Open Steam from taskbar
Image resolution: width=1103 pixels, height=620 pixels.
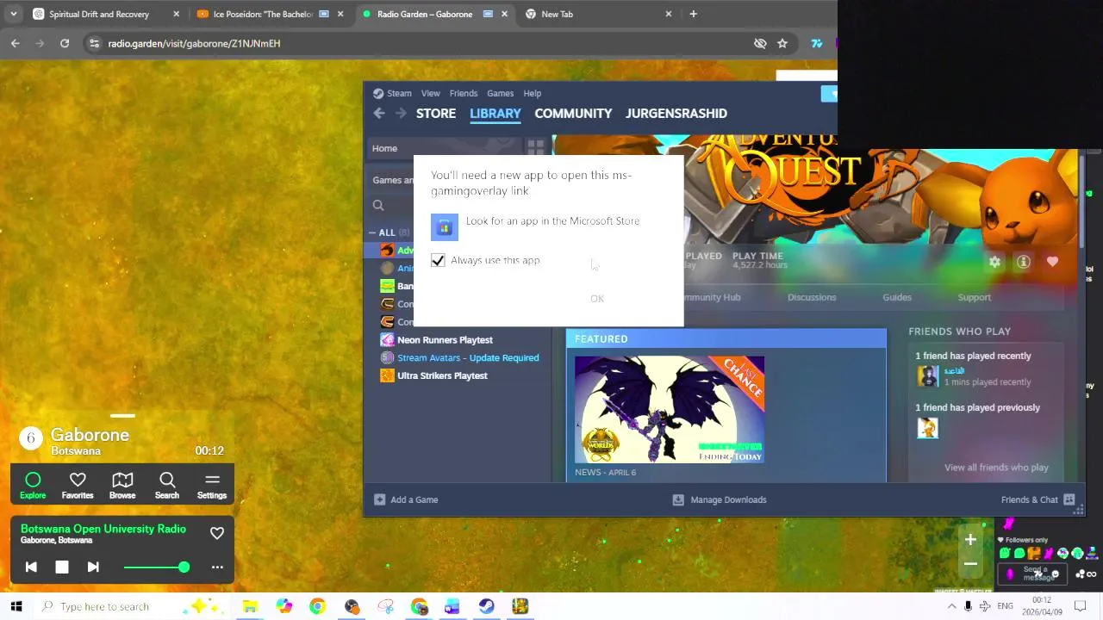pyautogui.click(x=486, y=606)
